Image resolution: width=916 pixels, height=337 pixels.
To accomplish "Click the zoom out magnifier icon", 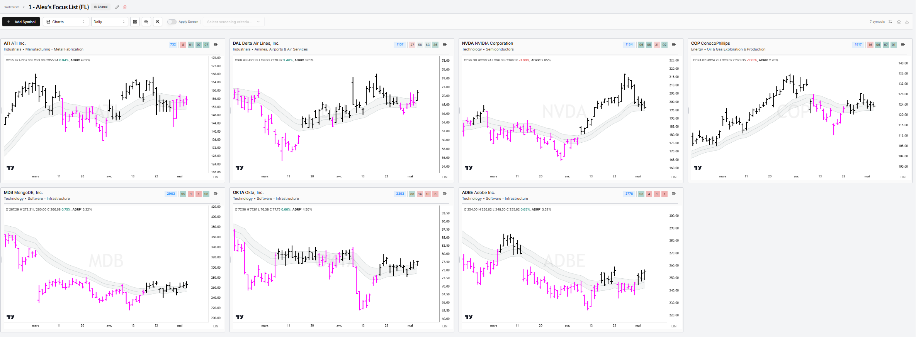I will (x=146, y=22).
